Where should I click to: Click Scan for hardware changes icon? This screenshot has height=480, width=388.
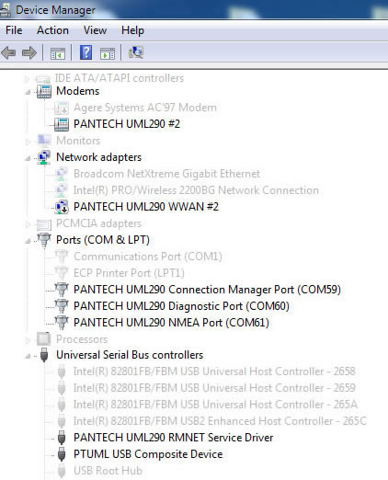coord(136,52)
